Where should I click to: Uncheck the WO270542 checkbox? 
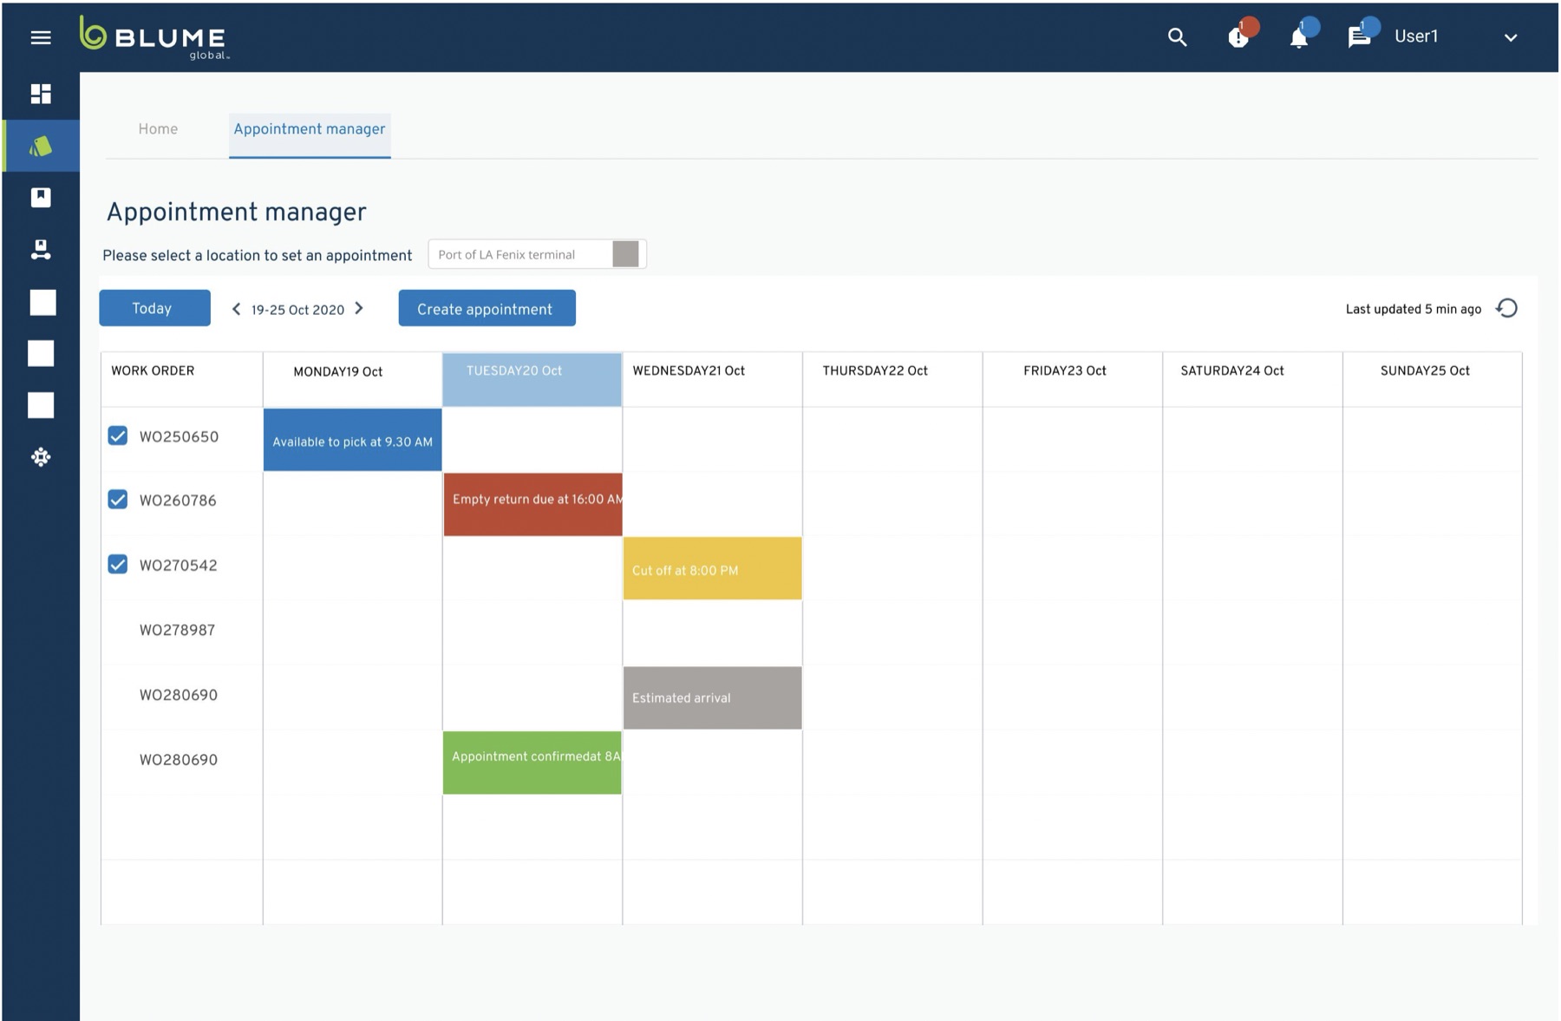118,565
